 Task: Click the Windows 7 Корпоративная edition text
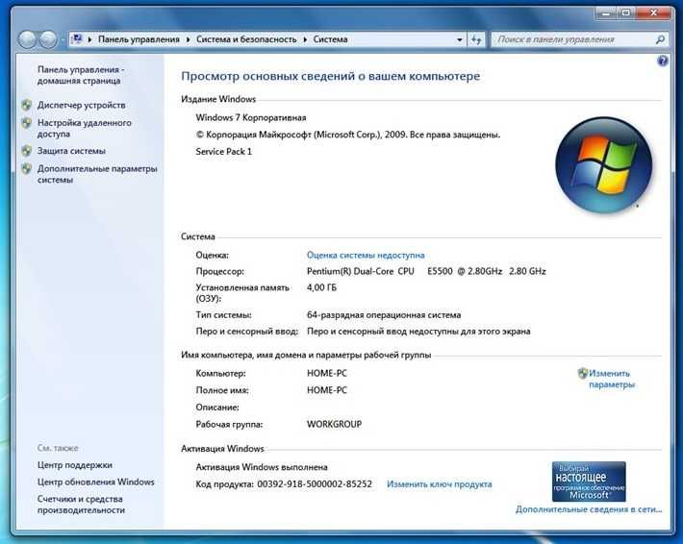click(x=251, y=117)
